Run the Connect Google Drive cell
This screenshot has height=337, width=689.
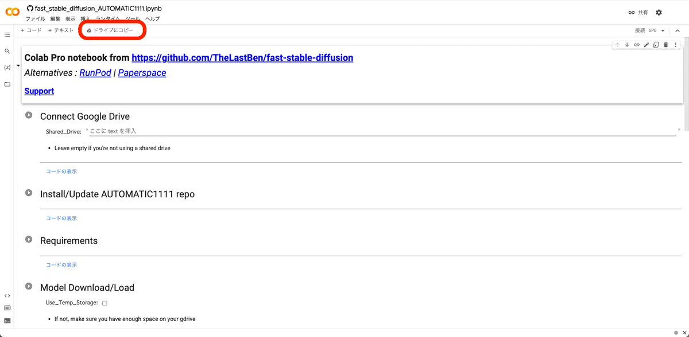pos(29,116)
